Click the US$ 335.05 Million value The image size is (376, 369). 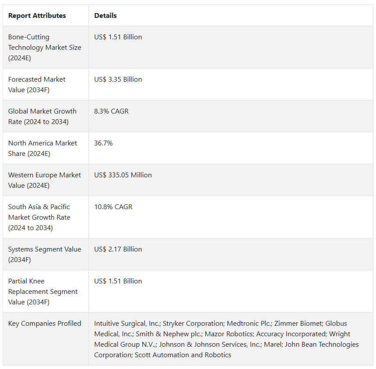pyautogui.click(x=123, y=175)
